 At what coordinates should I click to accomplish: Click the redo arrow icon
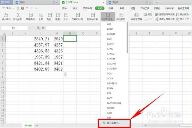[x=32, y=8]
